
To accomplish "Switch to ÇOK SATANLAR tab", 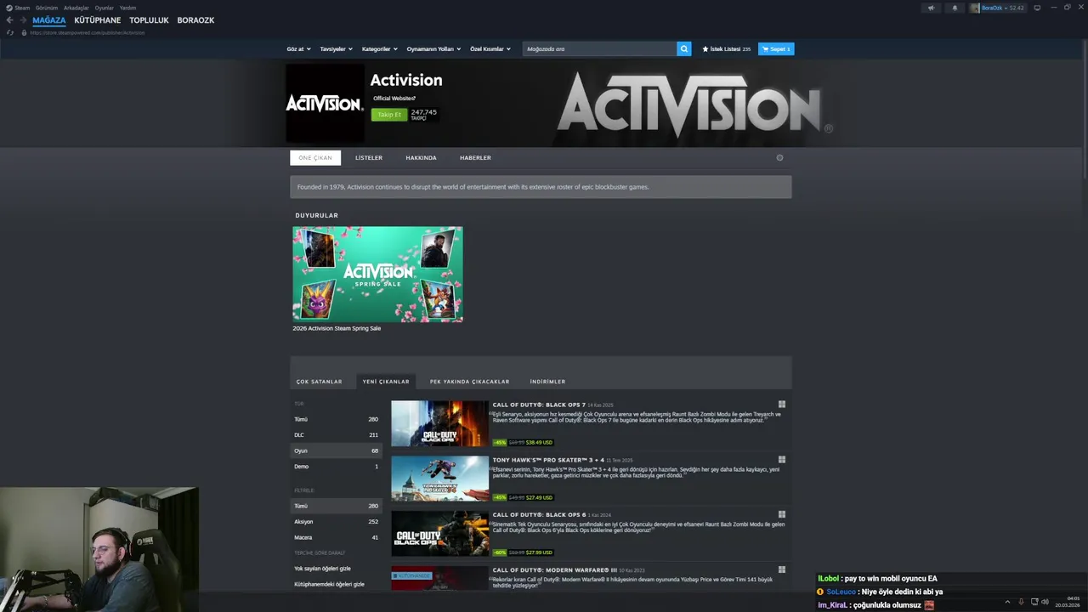I will tap(319, 382).
